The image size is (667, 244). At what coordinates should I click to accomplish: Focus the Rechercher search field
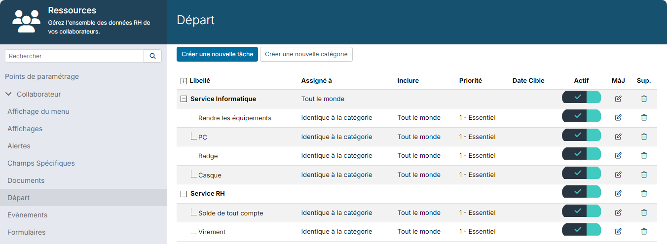[x=74, y=56]
